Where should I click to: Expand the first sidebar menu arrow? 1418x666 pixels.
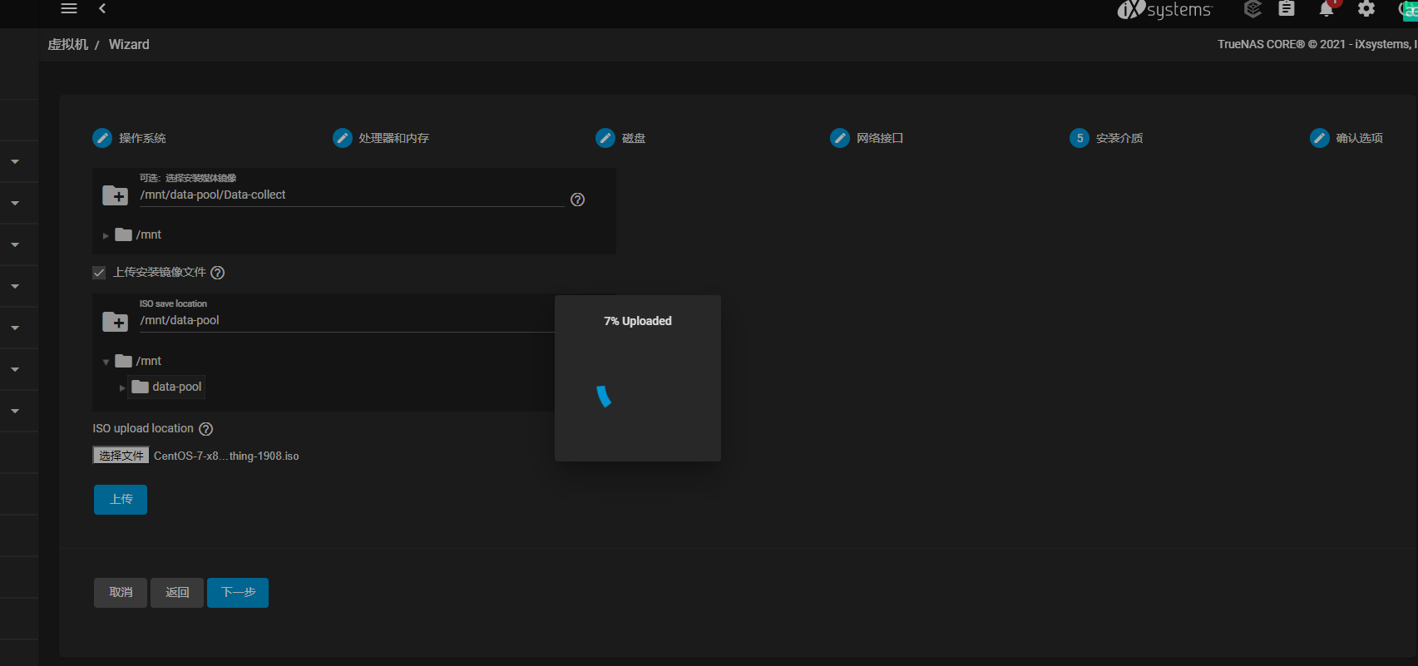click(15, 162)
